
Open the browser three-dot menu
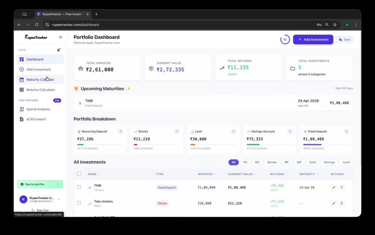[356, 25]
